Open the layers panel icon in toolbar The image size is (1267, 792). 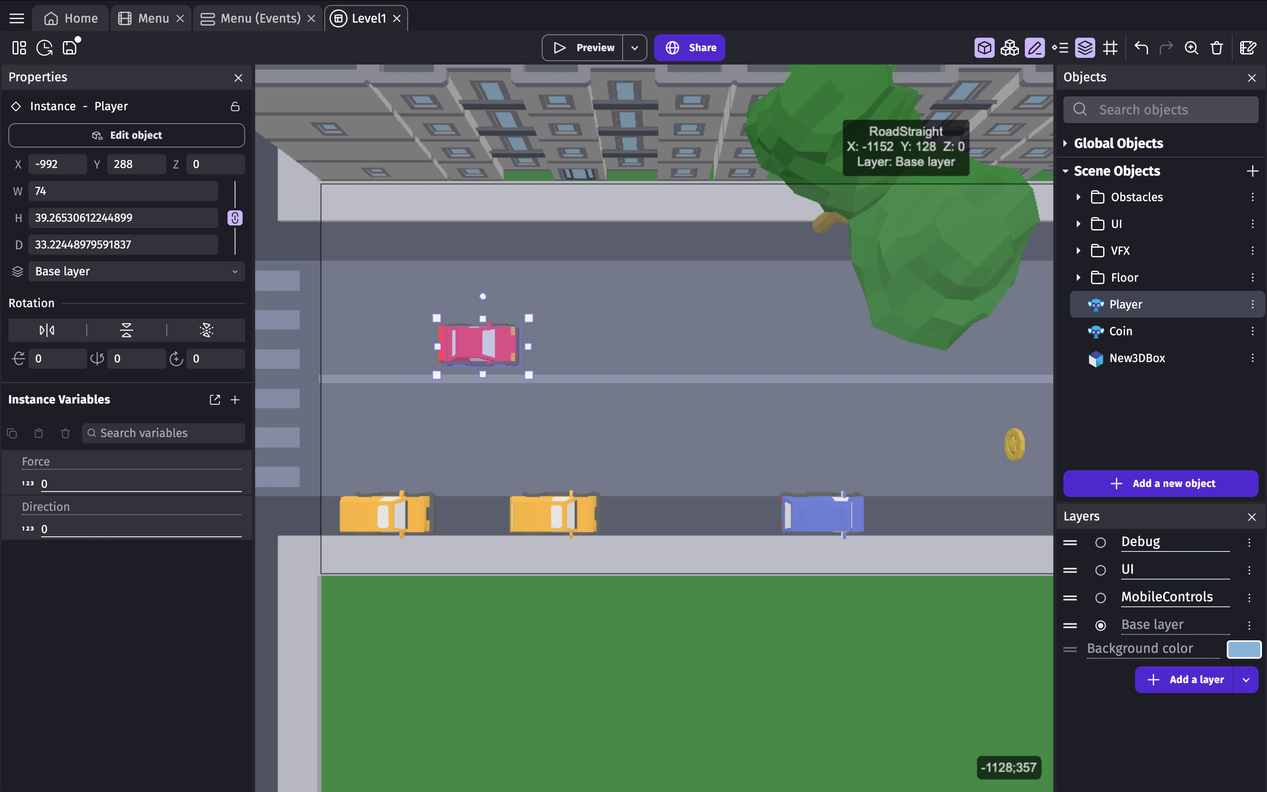click(x=1085, y=48)
